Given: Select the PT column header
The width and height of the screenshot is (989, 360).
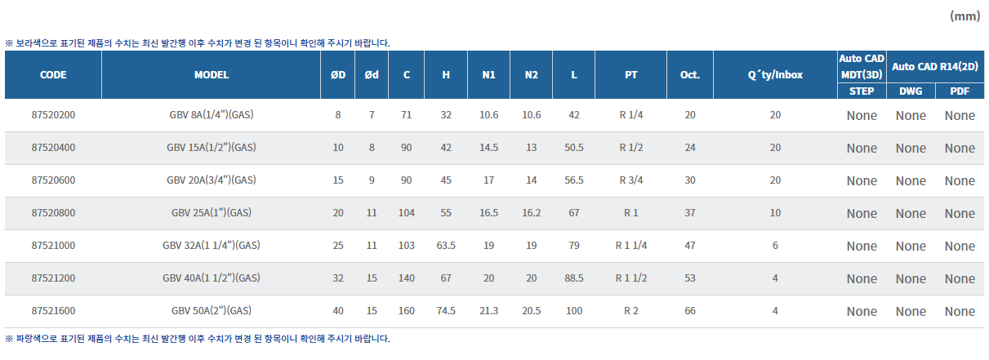Looking at the screenshot, I should pyautogui.click(x=631, y=74).
